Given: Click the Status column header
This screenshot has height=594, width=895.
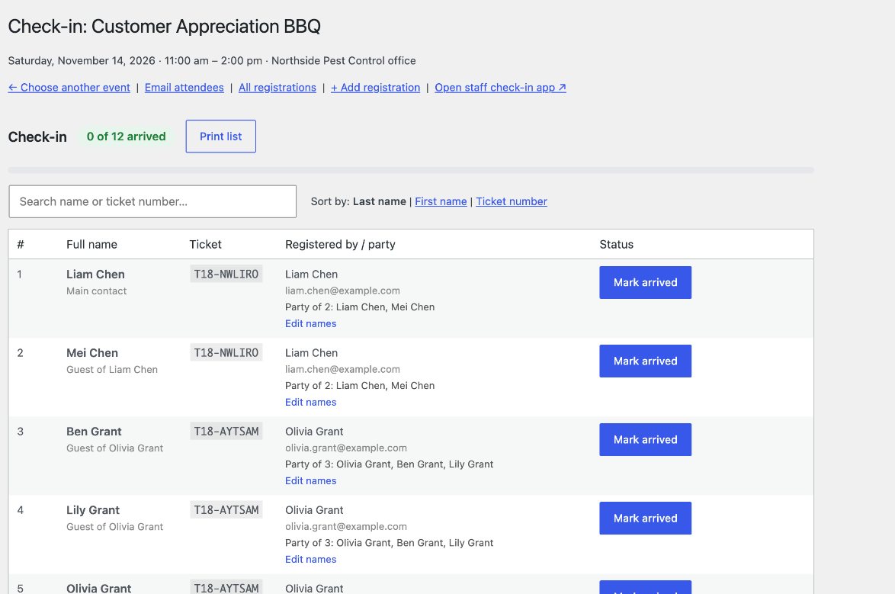Looking at the screenshot, I should pos(617,245).
